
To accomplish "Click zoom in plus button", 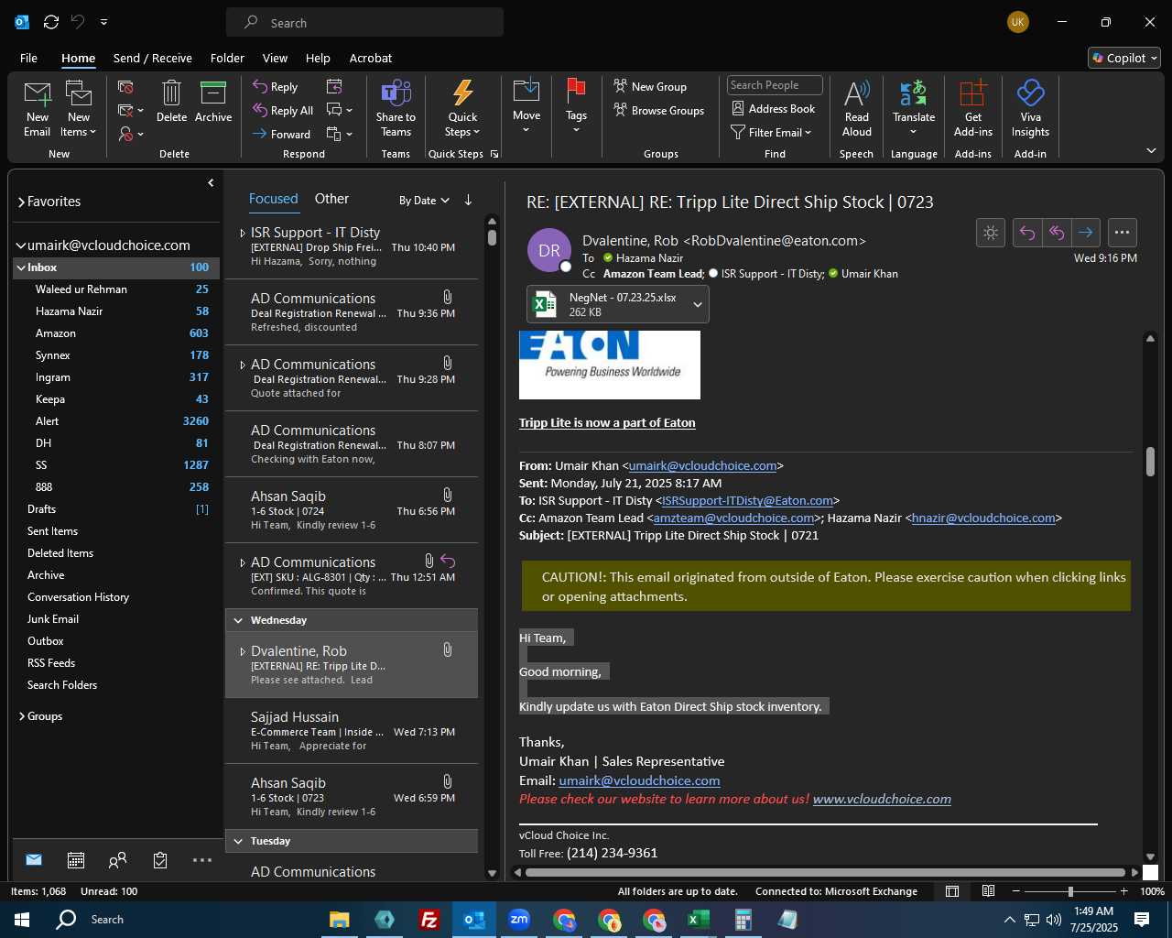I will click(x=1124, y=891).
